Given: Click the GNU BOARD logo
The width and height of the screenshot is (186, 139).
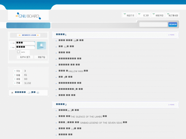Looking at the screenshot, I should point(28,16).
